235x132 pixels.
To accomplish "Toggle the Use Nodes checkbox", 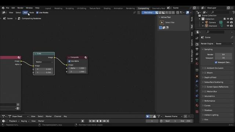I will click(37, 12).
